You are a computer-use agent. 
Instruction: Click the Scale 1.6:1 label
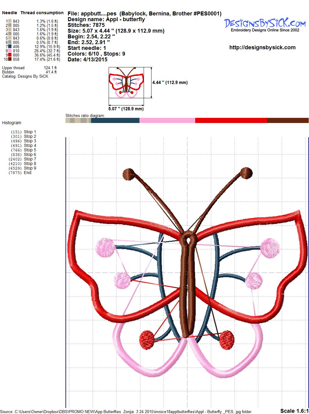coord(293,411)
